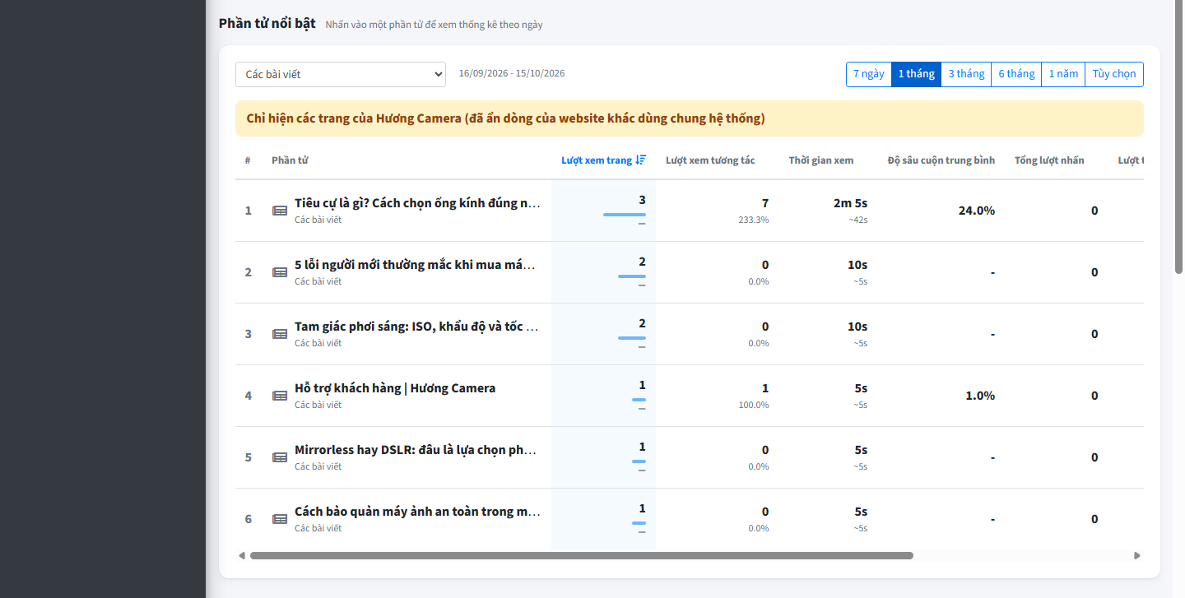The width and height of the screenshot is (1185, 598).
Task: Click the date range 16/09/2026 - 15/10/2026
Action: point(512,73)
